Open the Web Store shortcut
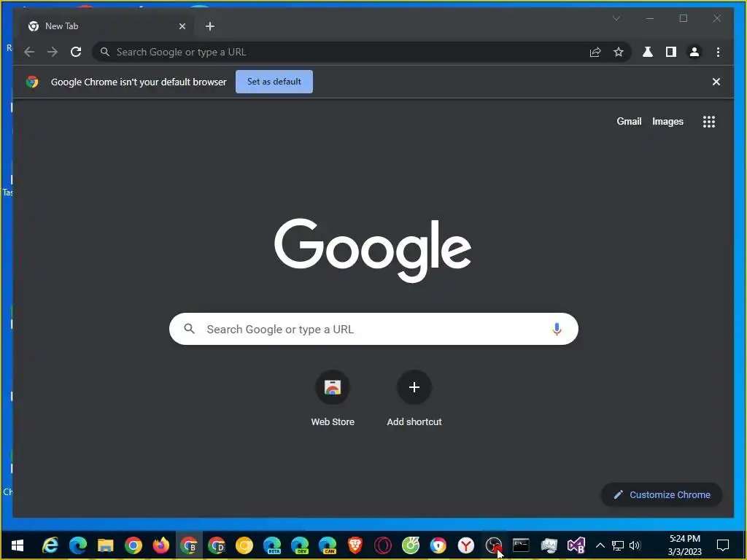 [333, 399]
